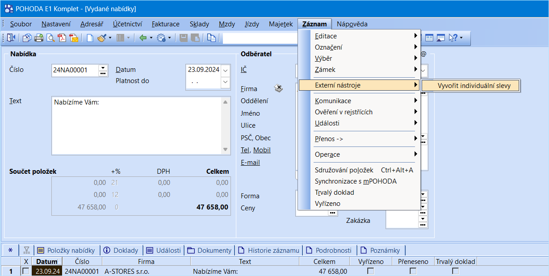Click the copy documents toolbar icon
Image resolution: width=549 pixels, height=276 pixels.
pyautogui.click(x=27, y=38)
